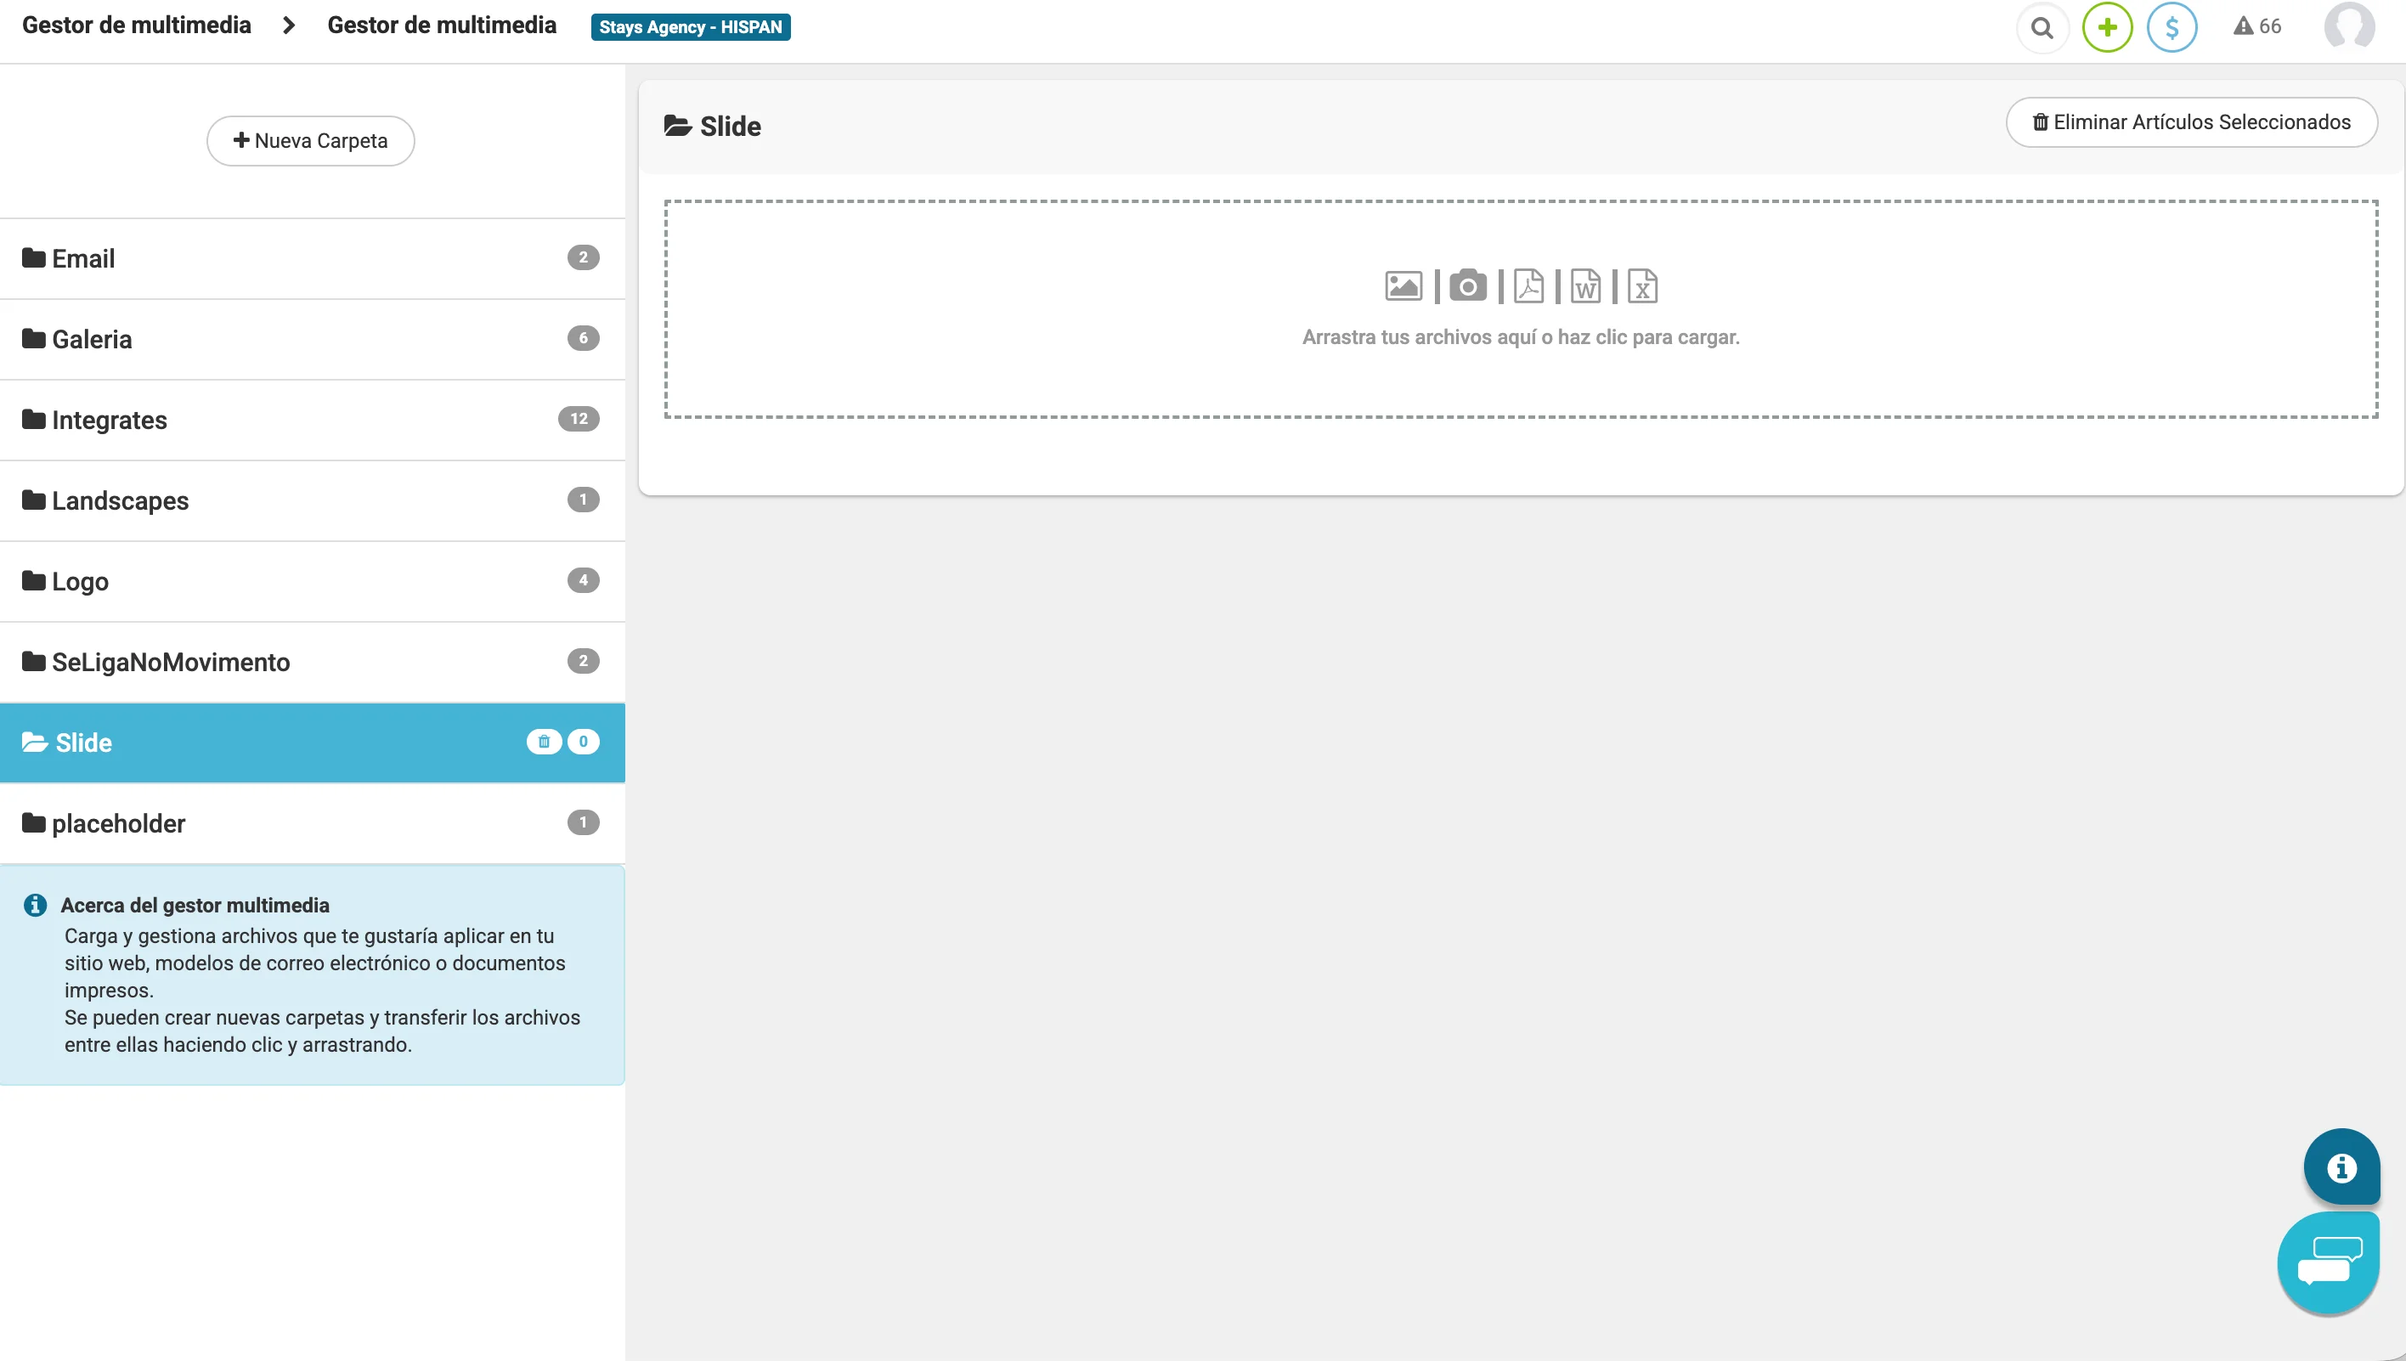2406x1361 pixels.
Task: Click the PDF file icon in dropzone
Action: (x=1528, y=286)
